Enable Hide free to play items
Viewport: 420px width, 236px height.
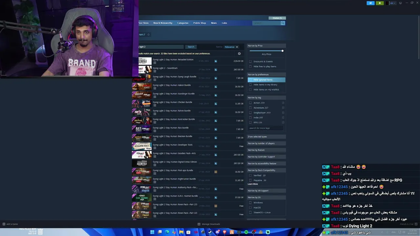click(x=250, y=66)
